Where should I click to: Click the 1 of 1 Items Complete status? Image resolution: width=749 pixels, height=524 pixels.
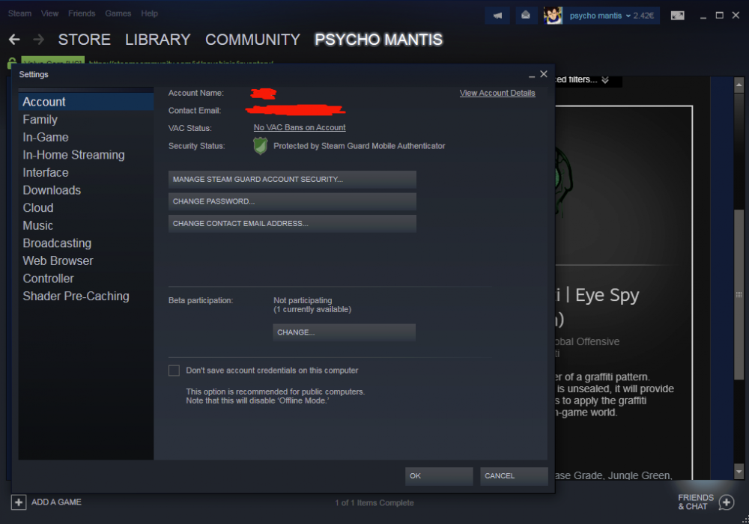tap(374, 502)
